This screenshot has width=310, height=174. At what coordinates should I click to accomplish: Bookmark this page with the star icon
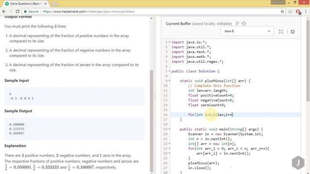coord(282,12)
